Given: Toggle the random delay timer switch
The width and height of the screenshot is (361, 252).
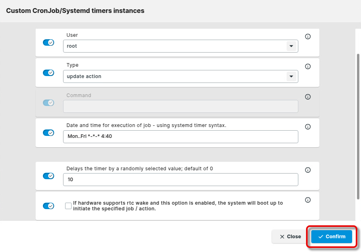Looking at the screenshot, I should [x=49, y=176].
